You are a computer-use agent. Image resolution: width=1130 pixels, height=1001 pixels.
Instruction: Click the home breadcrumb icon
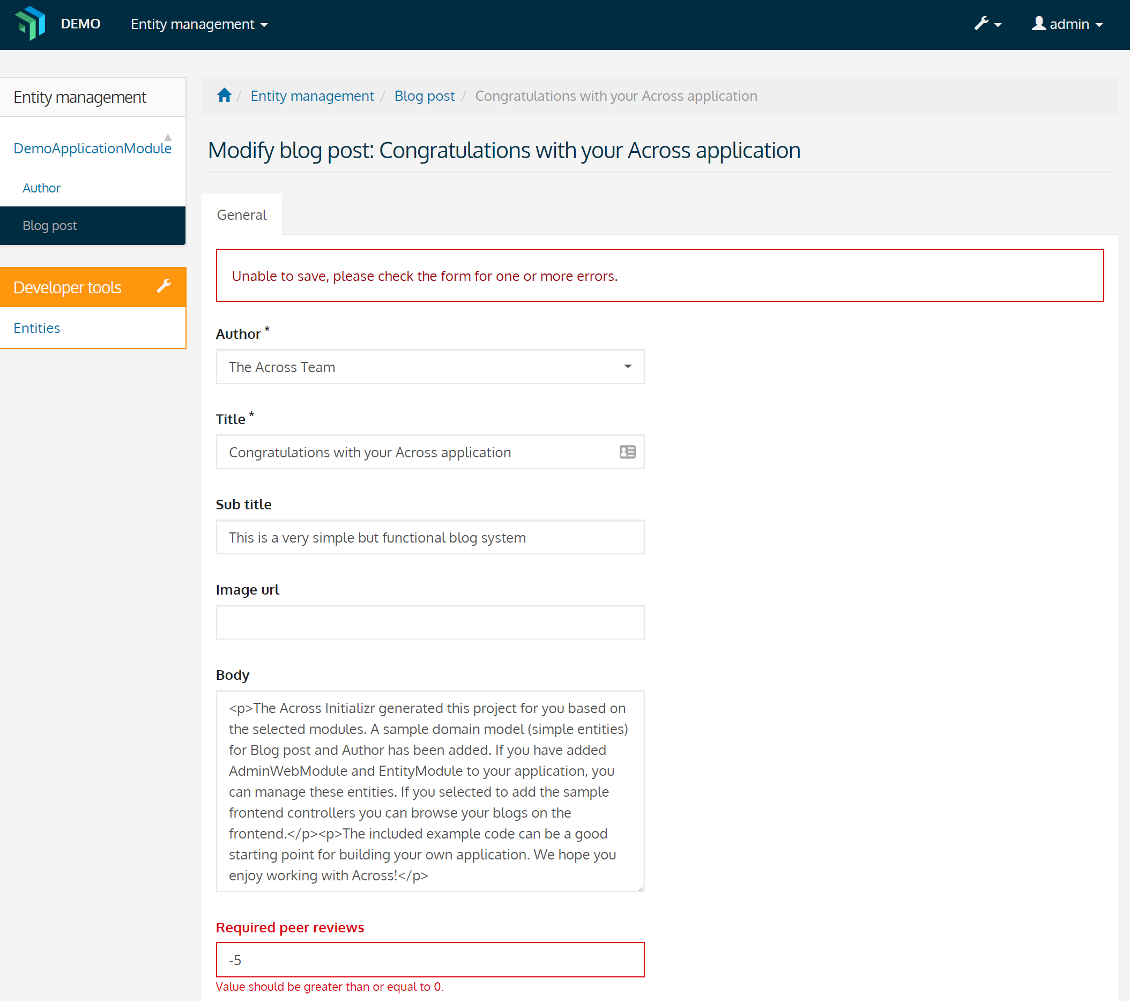click(224, 95)
